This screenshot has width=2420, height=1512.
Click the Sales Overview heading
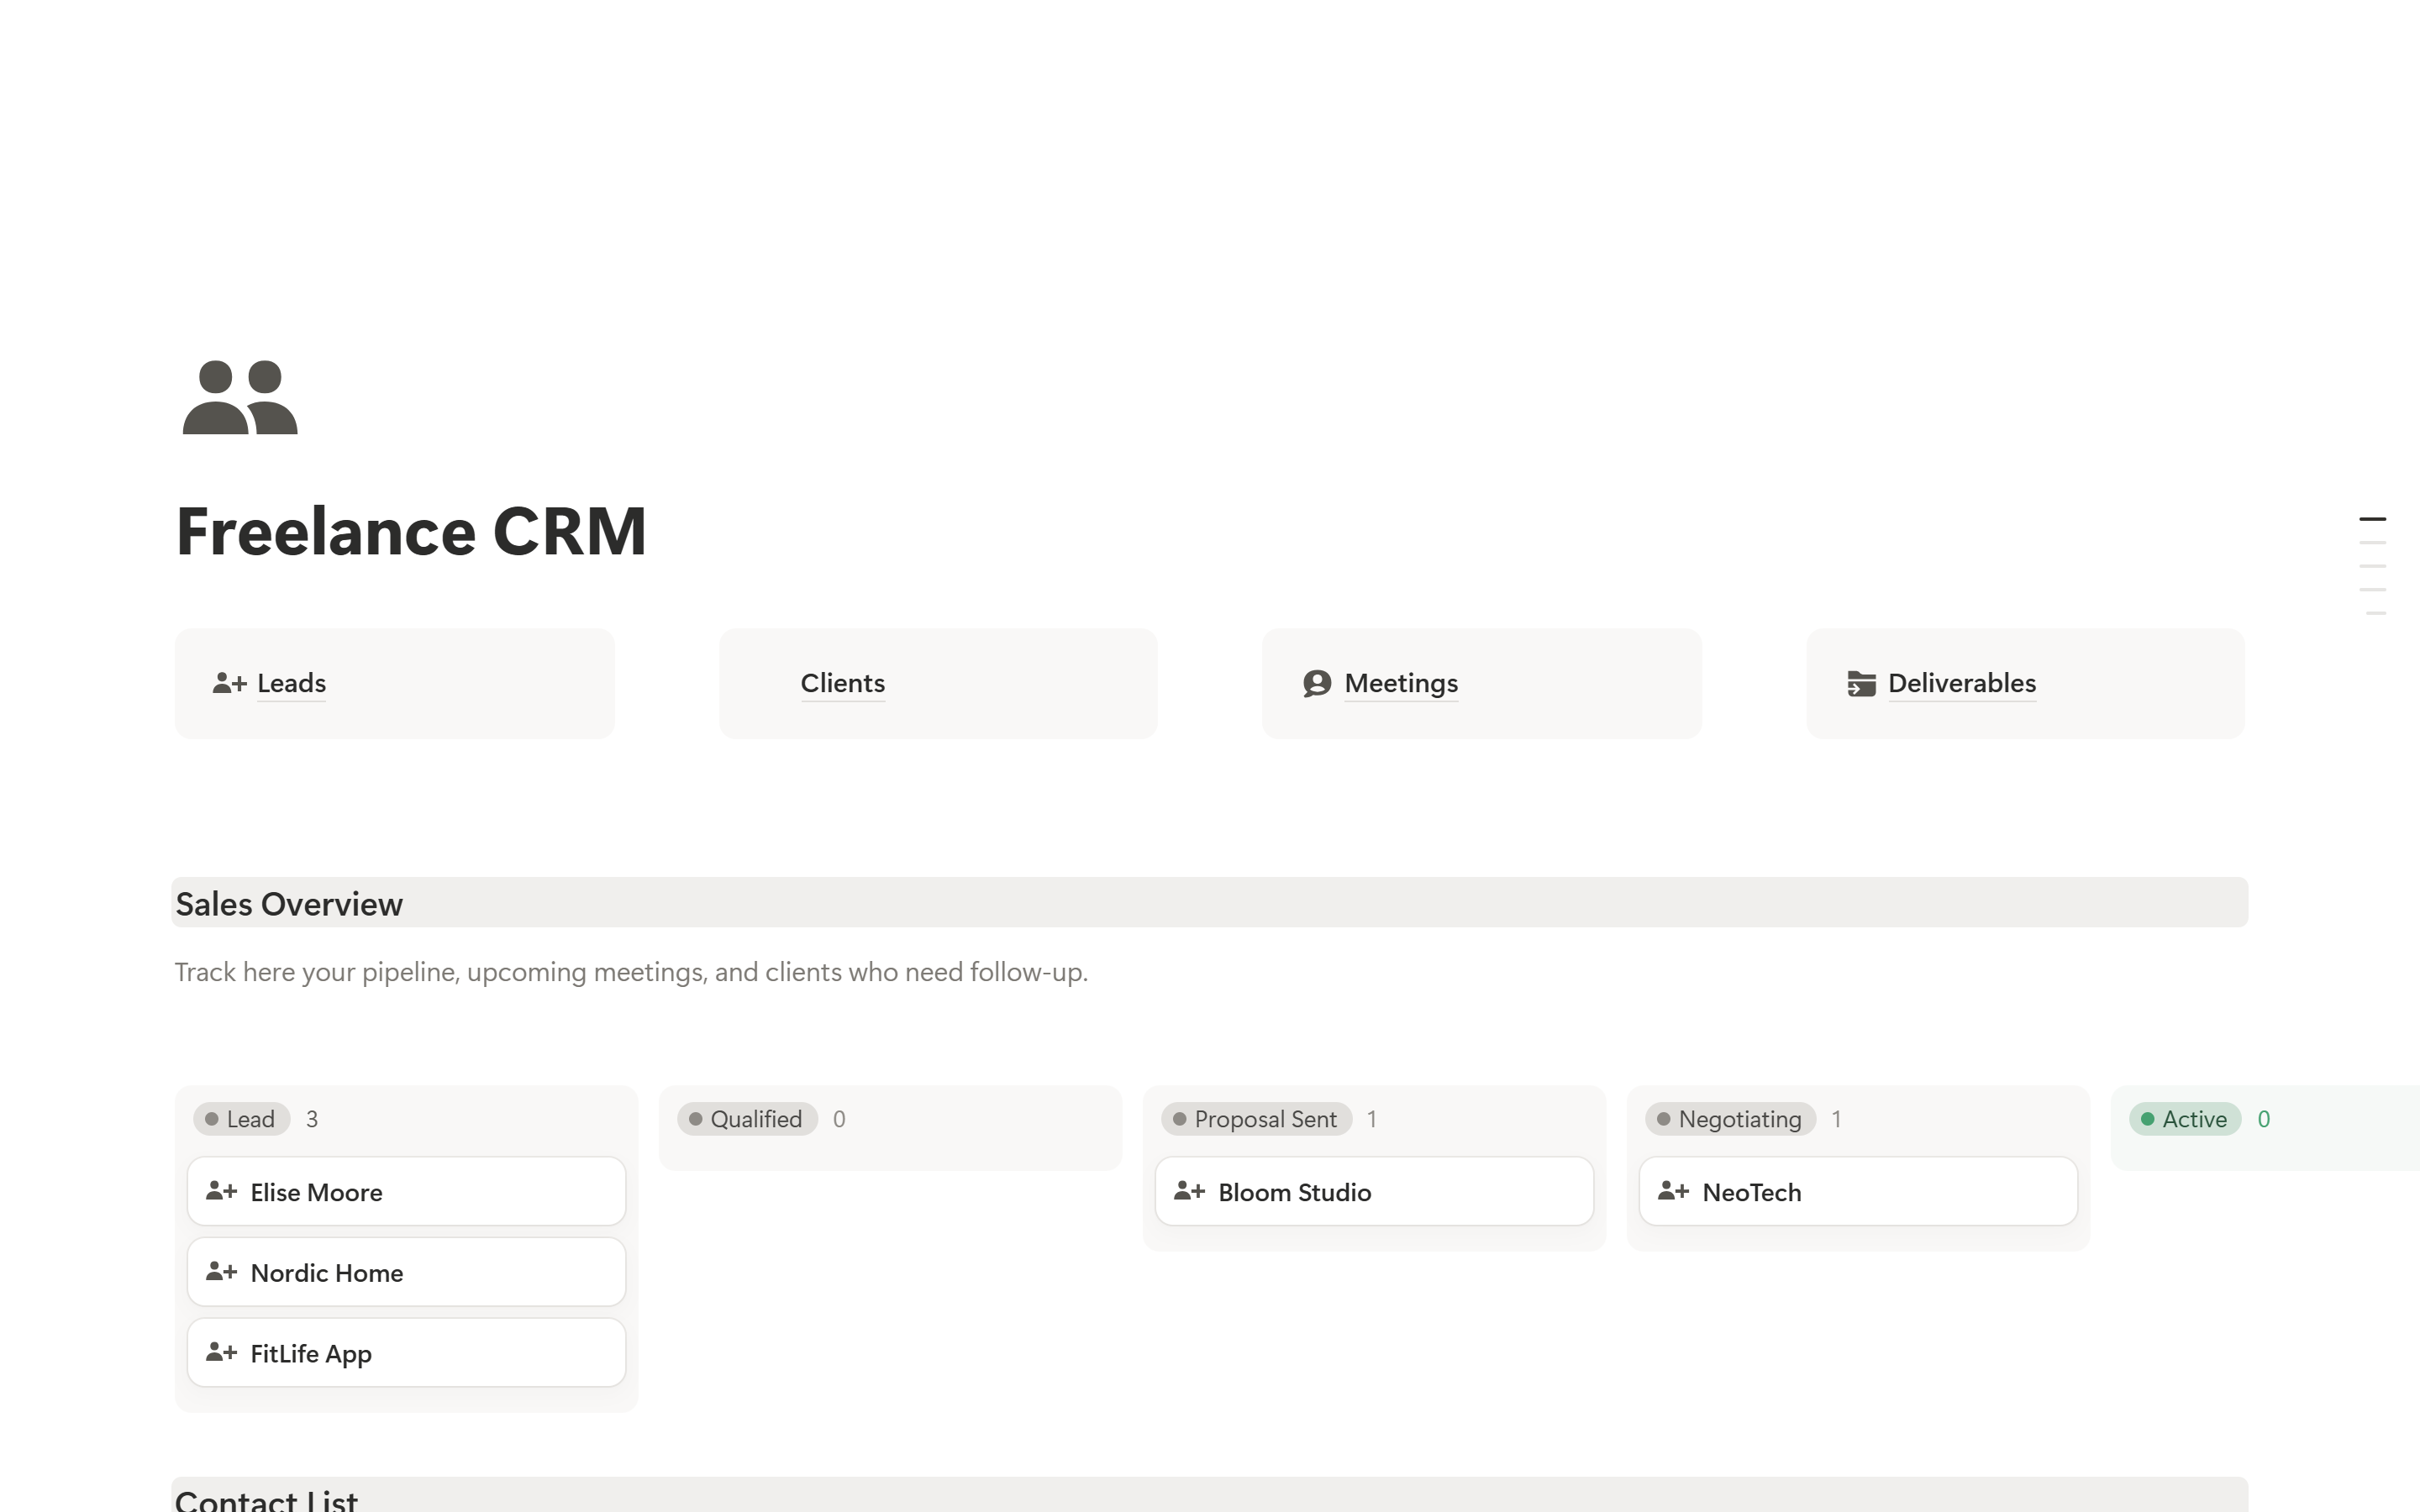coord(289,904)
